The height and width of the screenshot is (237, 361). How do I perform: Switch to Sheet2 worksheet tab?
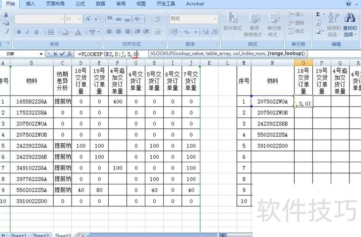pyautogui.click(x=41, y=235)
